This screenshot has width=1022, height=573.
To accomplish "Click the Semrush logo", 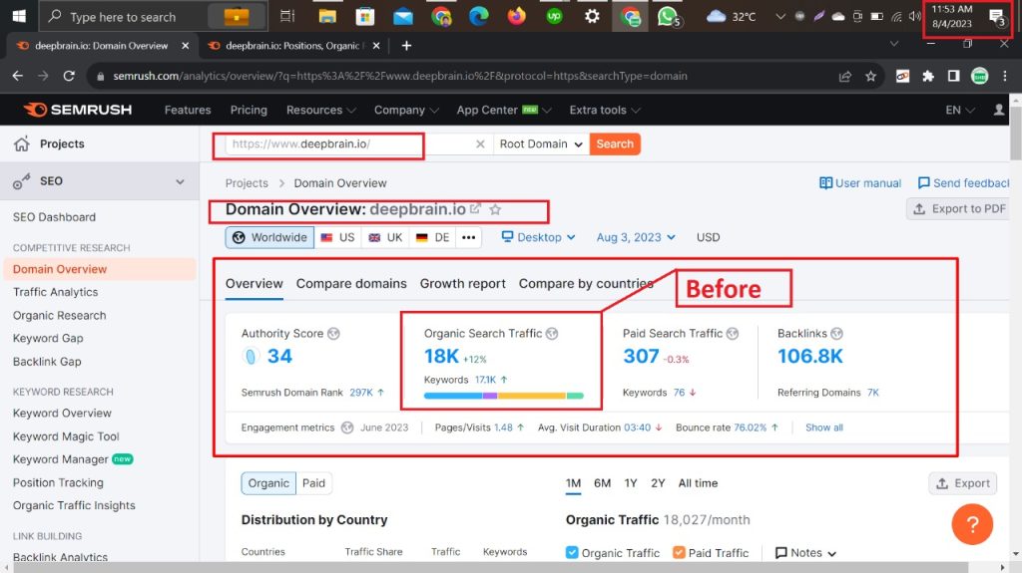I will click(x=78, y=110).
